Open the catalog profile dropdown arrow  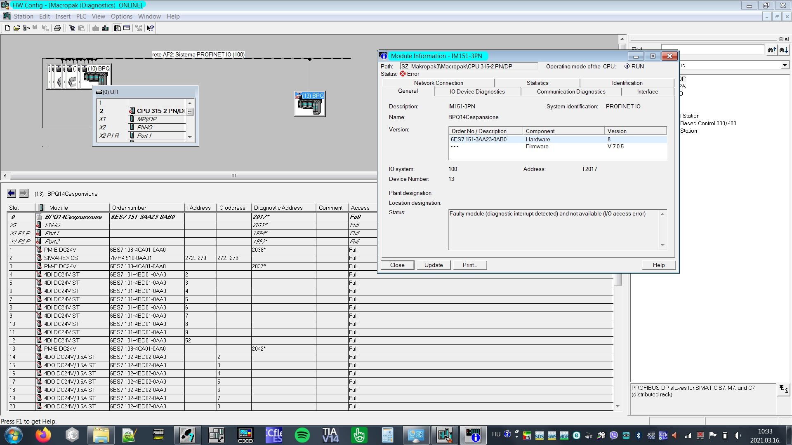click(784, 66)
